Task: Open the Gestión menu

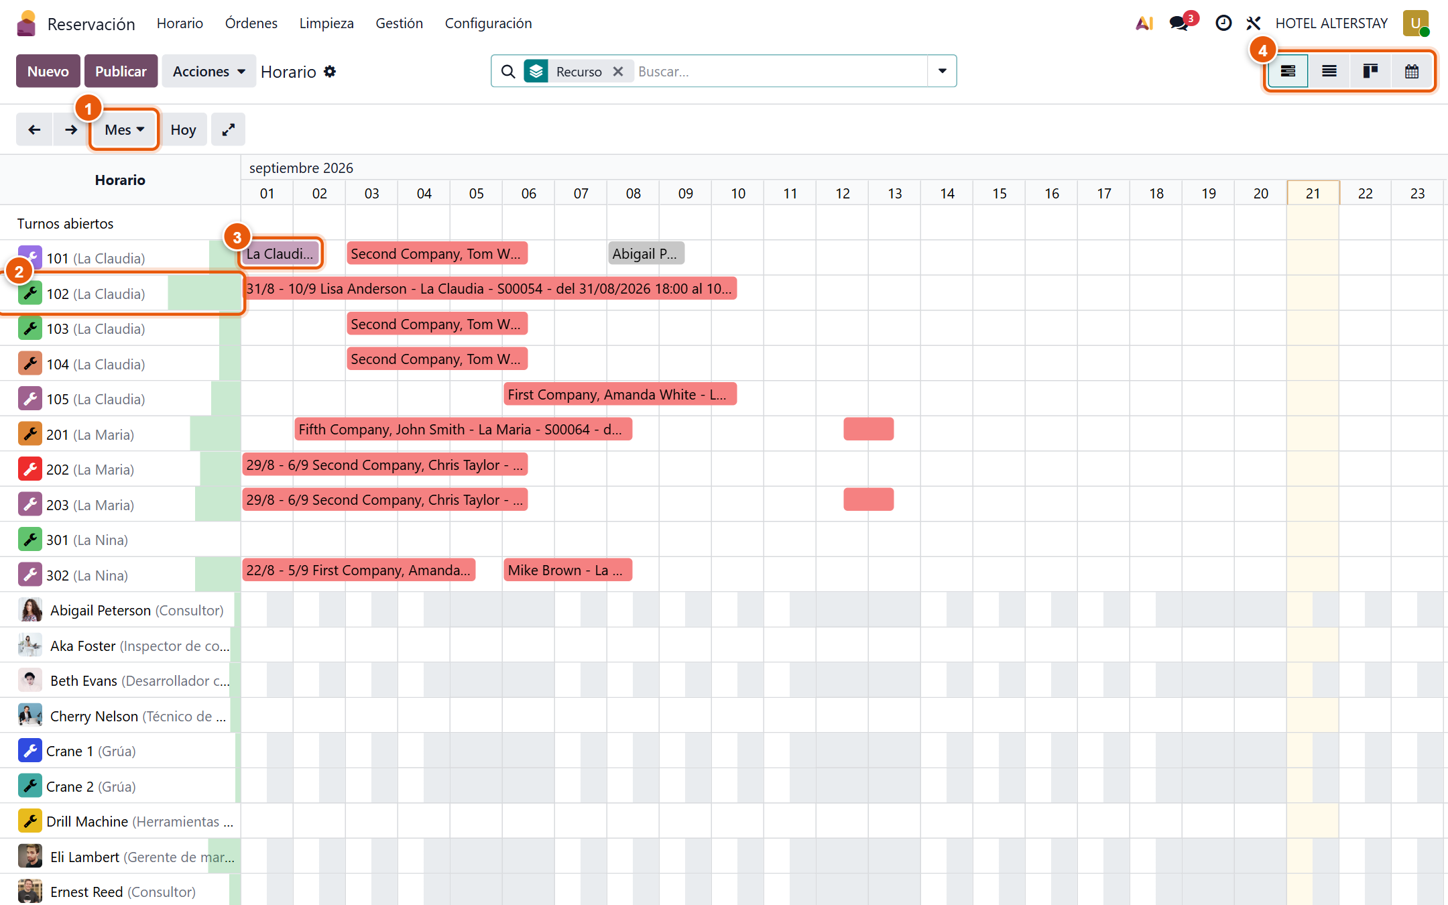Action: [399, 23]
